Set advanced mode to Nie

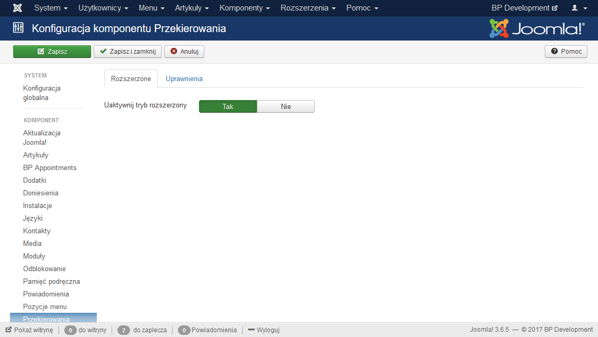(x=286, y=106)
